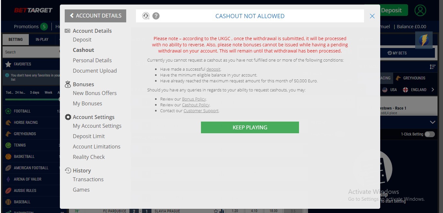Click the BetTarget logo

[33, 10]
